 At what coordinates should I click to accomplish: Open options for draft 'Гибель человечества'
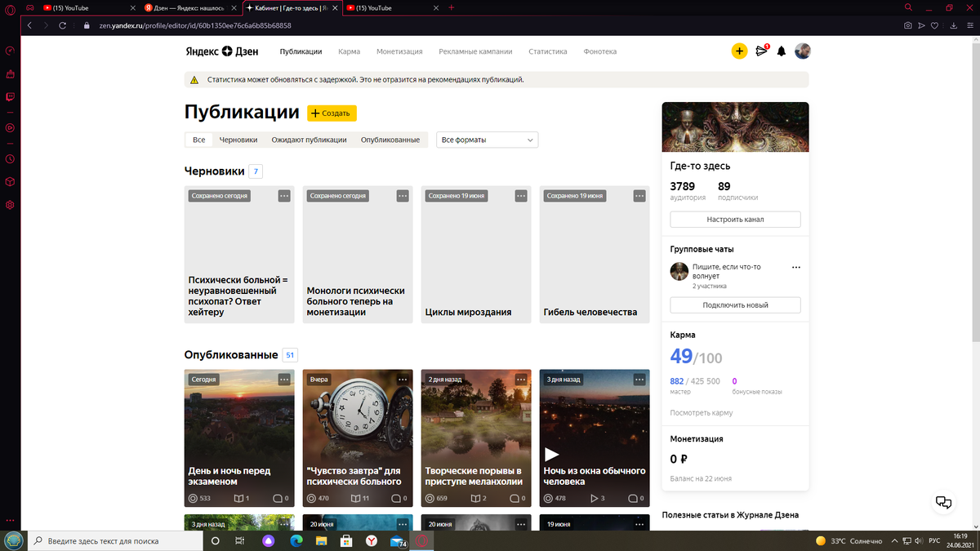pos(639,196)
